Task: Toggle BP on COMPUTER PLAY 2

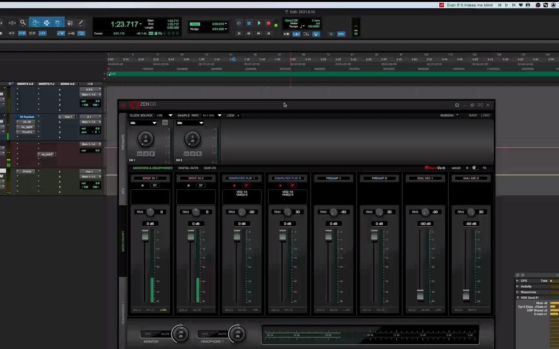Action: [292, 185]
